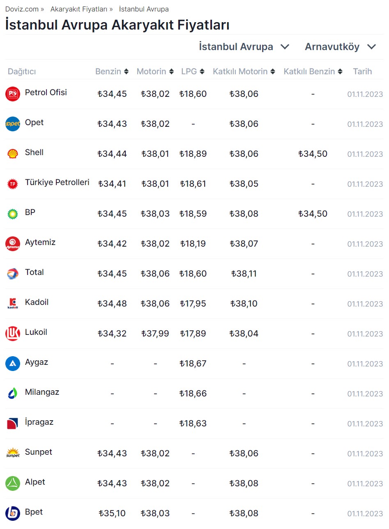Click the Lukoil logo icon
This screenshot has height=529, width=389.
[x=13, y=334]
